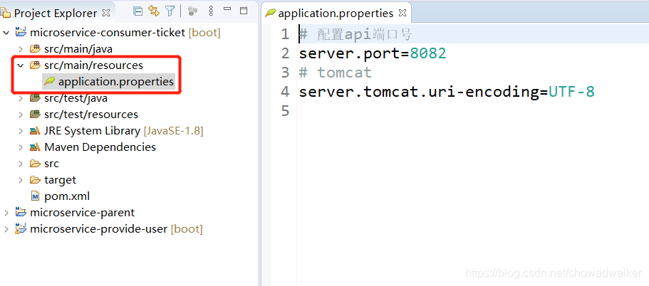This screenshot has width=649, height=286.
Task: Click the microservice-parent project folder icon
Action: [x=20, y=213]
